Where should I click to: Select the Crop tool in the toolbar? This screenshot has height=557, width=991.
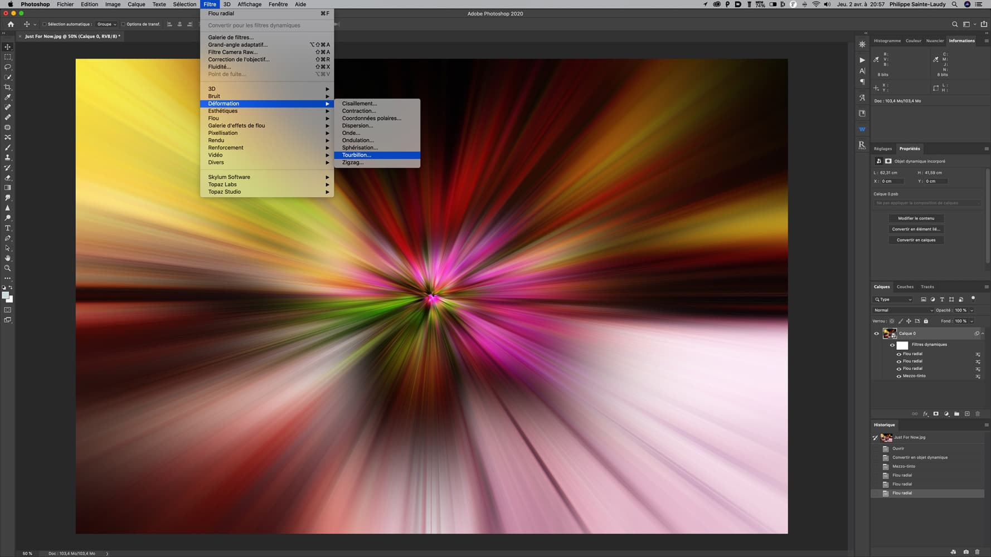point(8,87)
